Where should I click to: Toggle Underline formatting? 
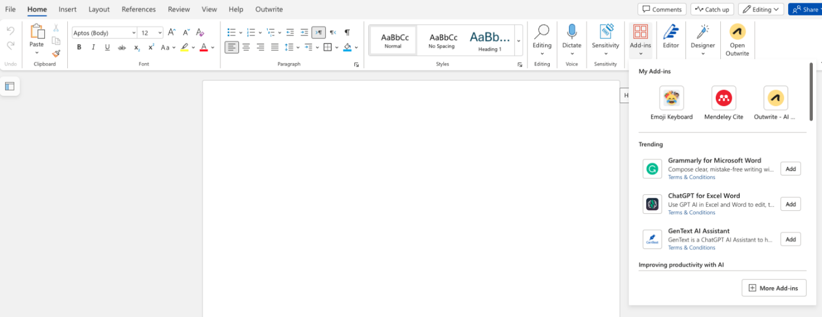tap(107, 48)
